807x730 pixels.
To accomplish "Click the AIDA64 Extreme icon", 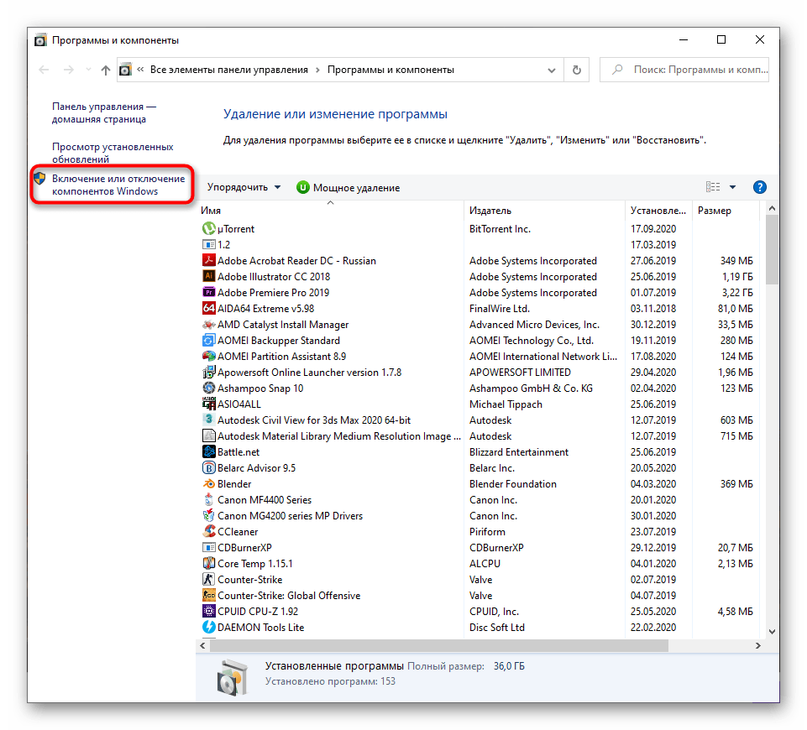I will [208, 308].
